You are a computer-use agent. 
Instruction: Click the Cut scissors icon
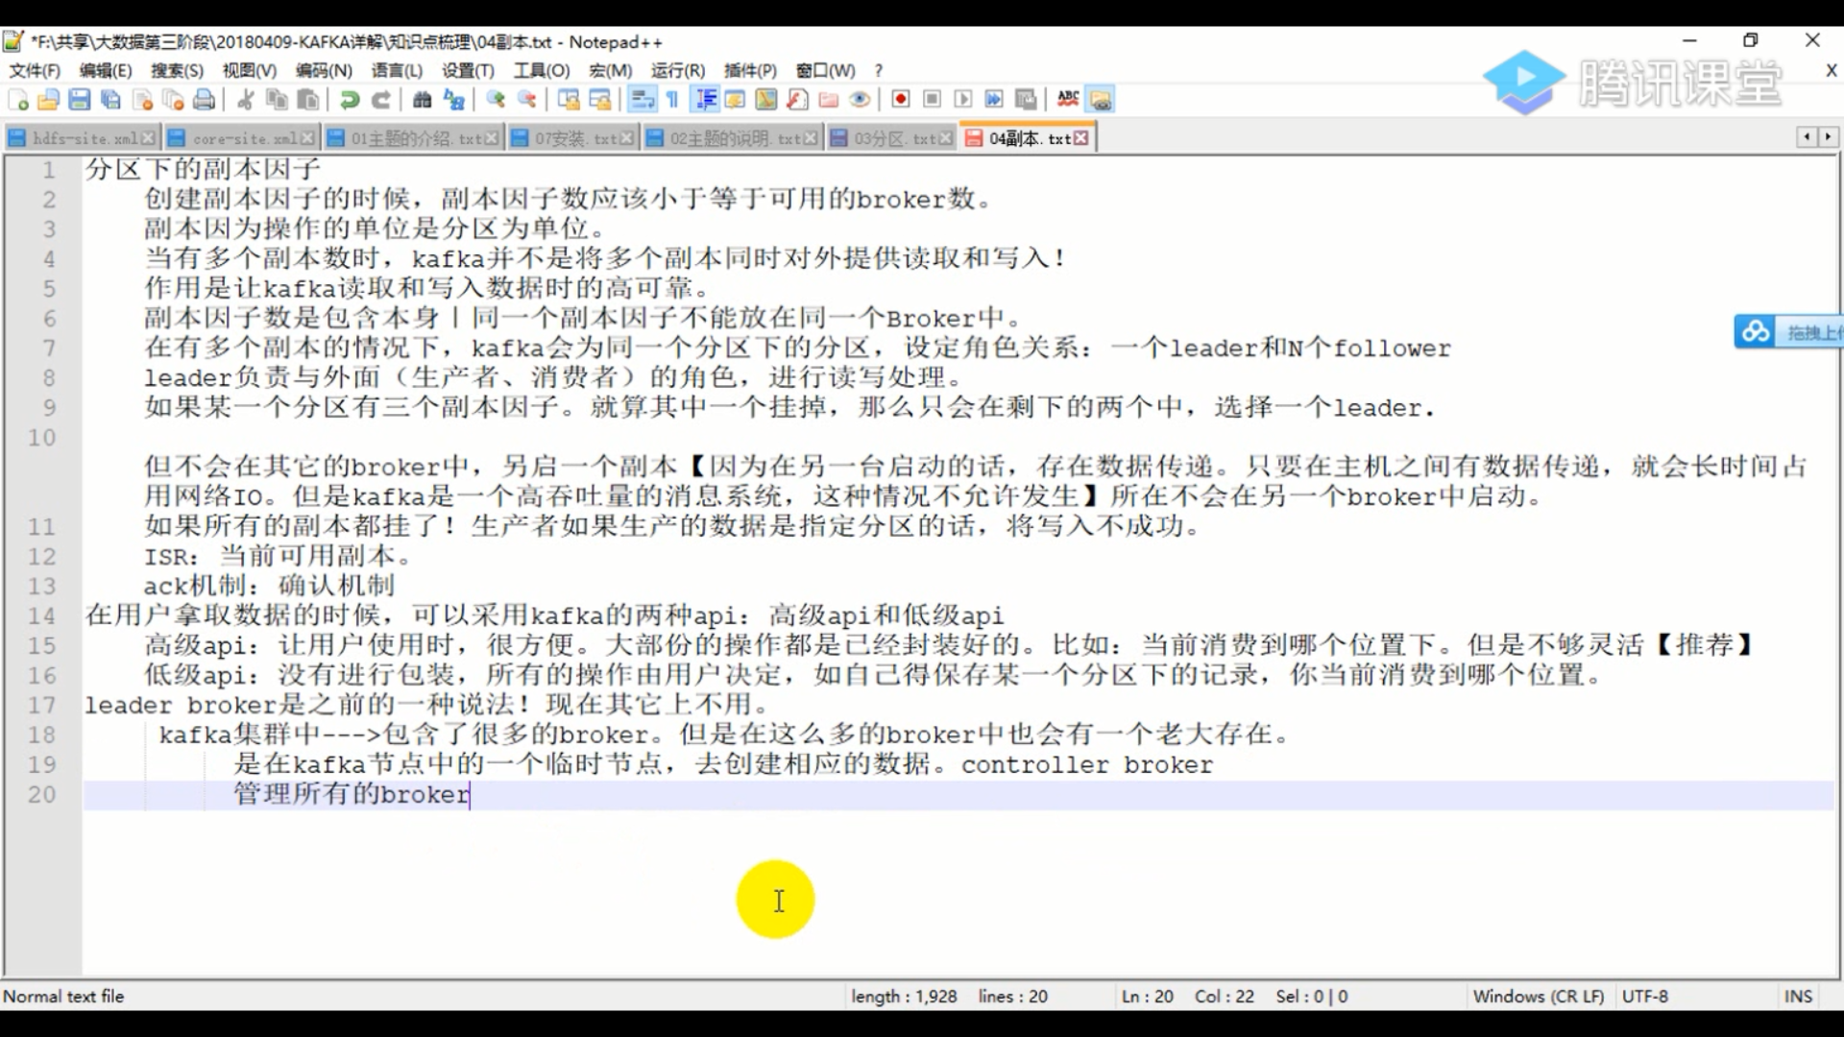tap(246, 99)
